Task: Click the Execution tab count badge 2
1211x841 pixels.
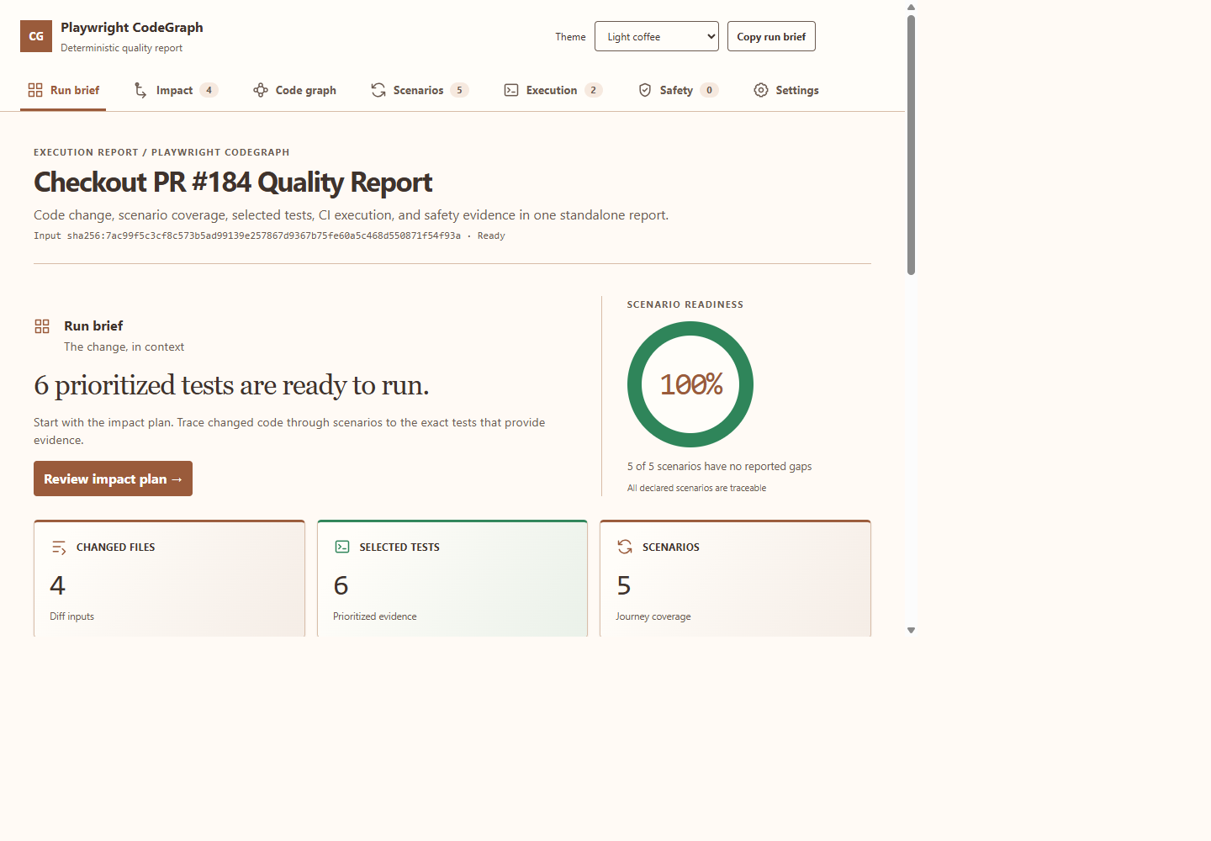Action: pyautogui.click(x=593, y=90)
